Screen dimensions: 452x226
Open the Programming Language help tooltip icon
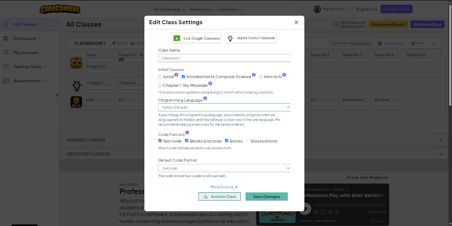click(205, 99)
